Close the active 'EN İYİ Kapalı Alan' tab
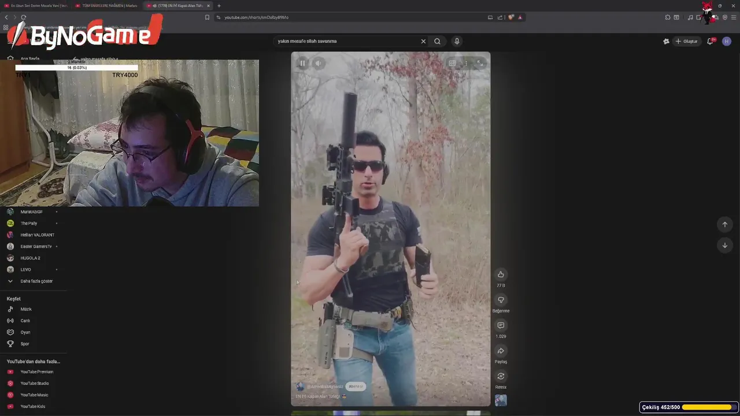 click(209, 6)
